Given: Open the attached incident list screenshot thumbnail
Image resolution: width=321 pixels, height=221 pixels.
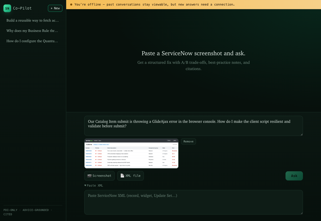Looking at the screenshot, I should click(131, 153).
